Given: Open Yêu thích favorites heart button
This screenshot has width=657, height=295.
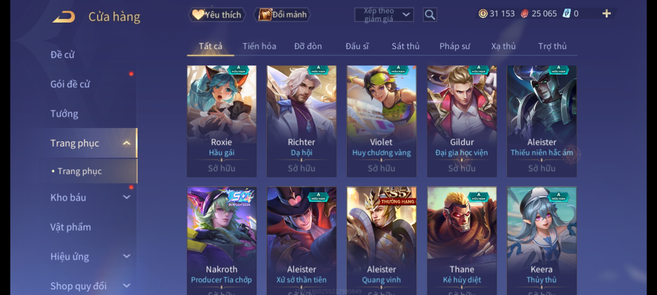Looking at the screenshot, I should pyautogui.click(x=217, y=15).
